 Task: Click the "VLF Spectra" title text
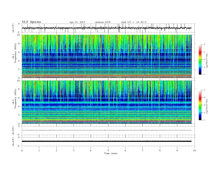point(31,22)
